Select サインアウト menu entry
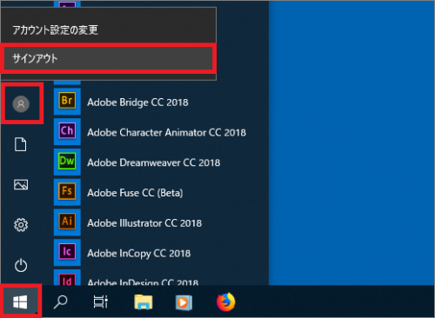The width and height of the screenshot is (435, 318). [x=109, y=58]
